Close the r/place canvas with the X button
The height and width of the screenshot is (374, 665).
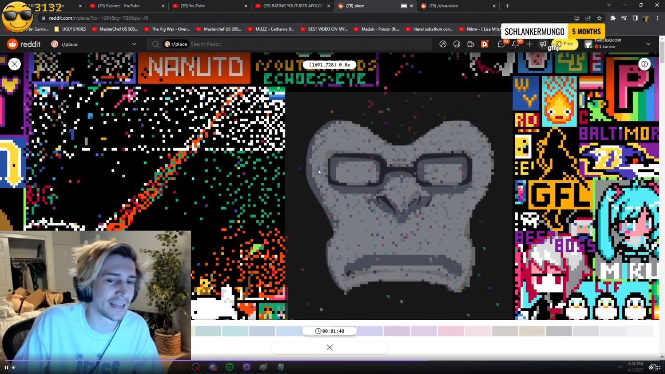click(15, 64)
